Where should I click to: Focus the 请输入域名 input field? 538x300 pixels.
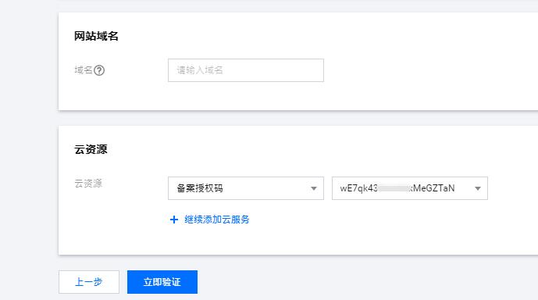coord(246,70)
